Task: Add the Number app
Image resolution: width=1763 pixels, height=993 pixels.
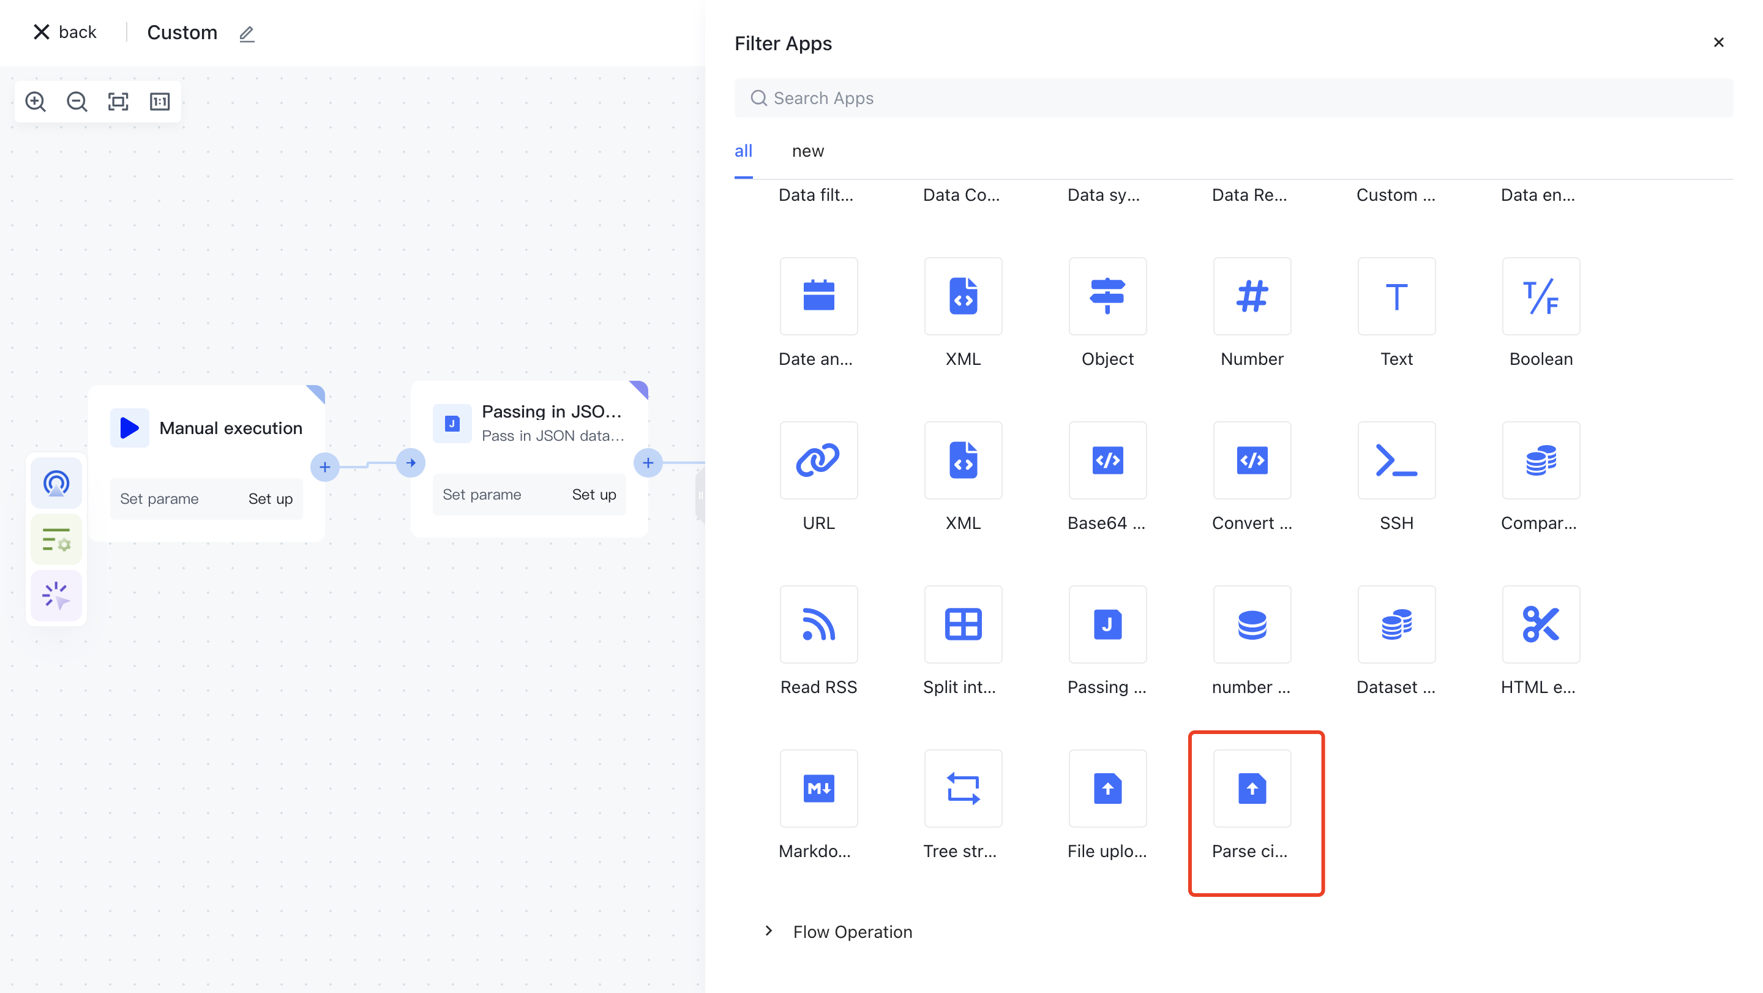Action: coord(1252,296)
